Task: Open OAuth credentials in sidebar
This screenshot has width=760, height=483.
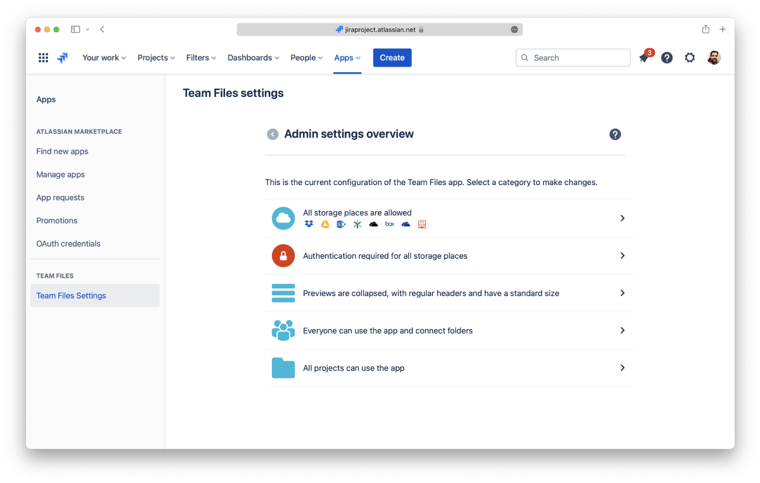Action: coord(68,243)
